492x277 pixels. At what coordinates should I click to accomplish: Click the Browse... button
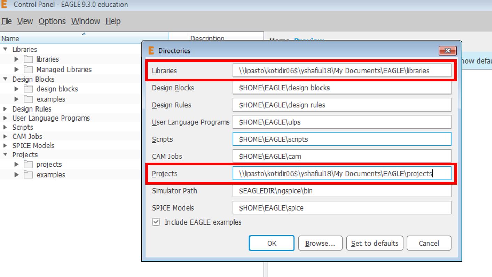pos(320,243)
